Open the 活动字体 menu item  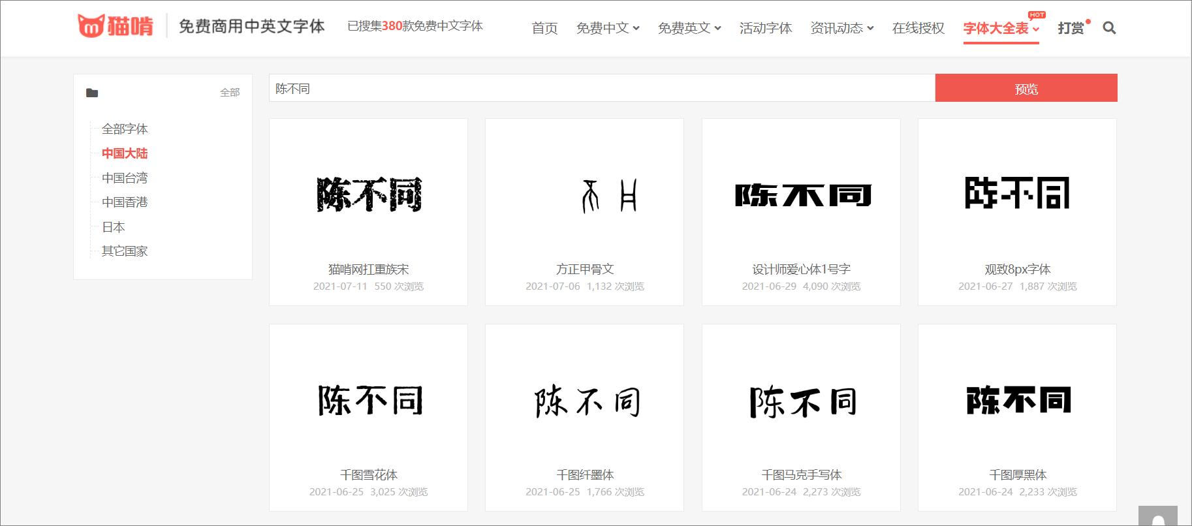766,28
